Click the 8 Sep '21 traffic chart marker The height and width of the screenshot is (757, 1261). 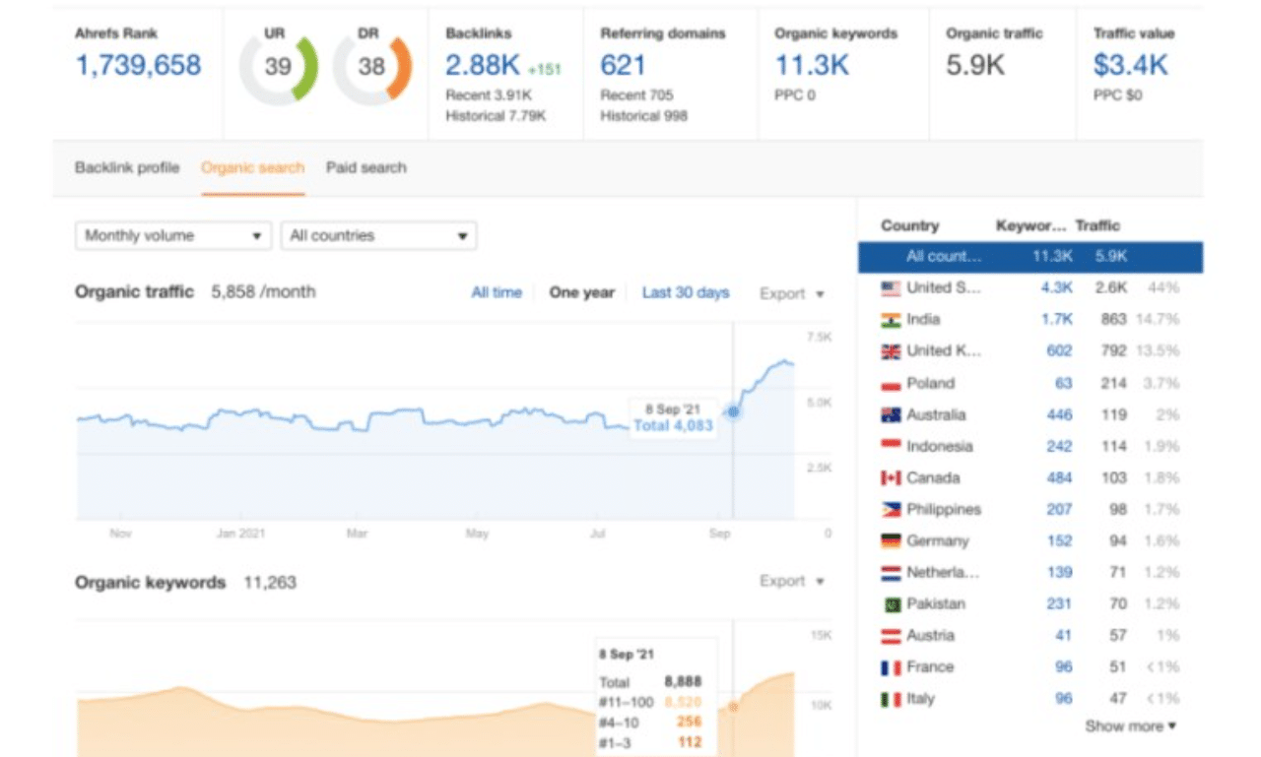click(732, 411)
